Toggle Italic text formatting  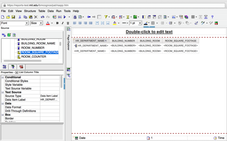(63, 23)
